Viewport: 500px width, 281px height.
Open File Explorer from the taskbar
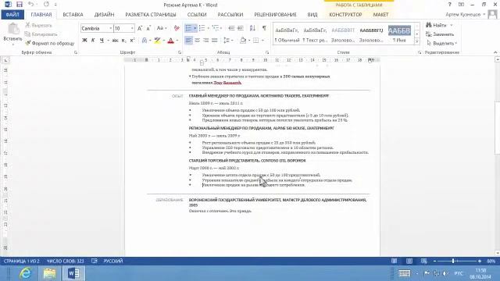[49, 273]
